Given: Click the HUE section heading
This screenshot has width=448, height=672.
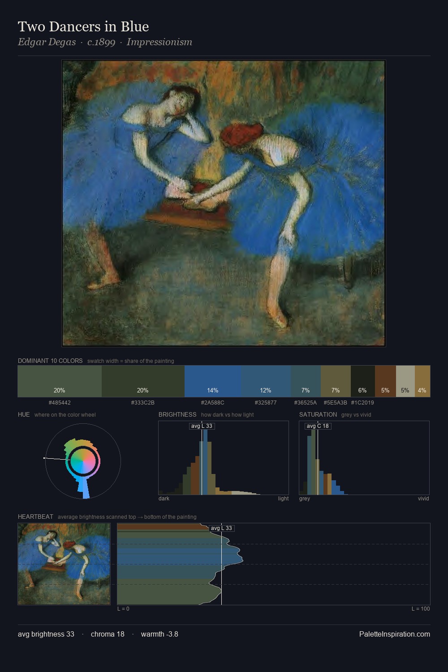Looking at the screenshot, I should [x=24, y=414].
